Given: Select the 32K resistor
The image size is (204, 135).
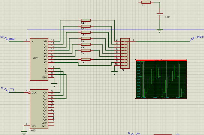Looking at the screenshot, I should 86,26.
